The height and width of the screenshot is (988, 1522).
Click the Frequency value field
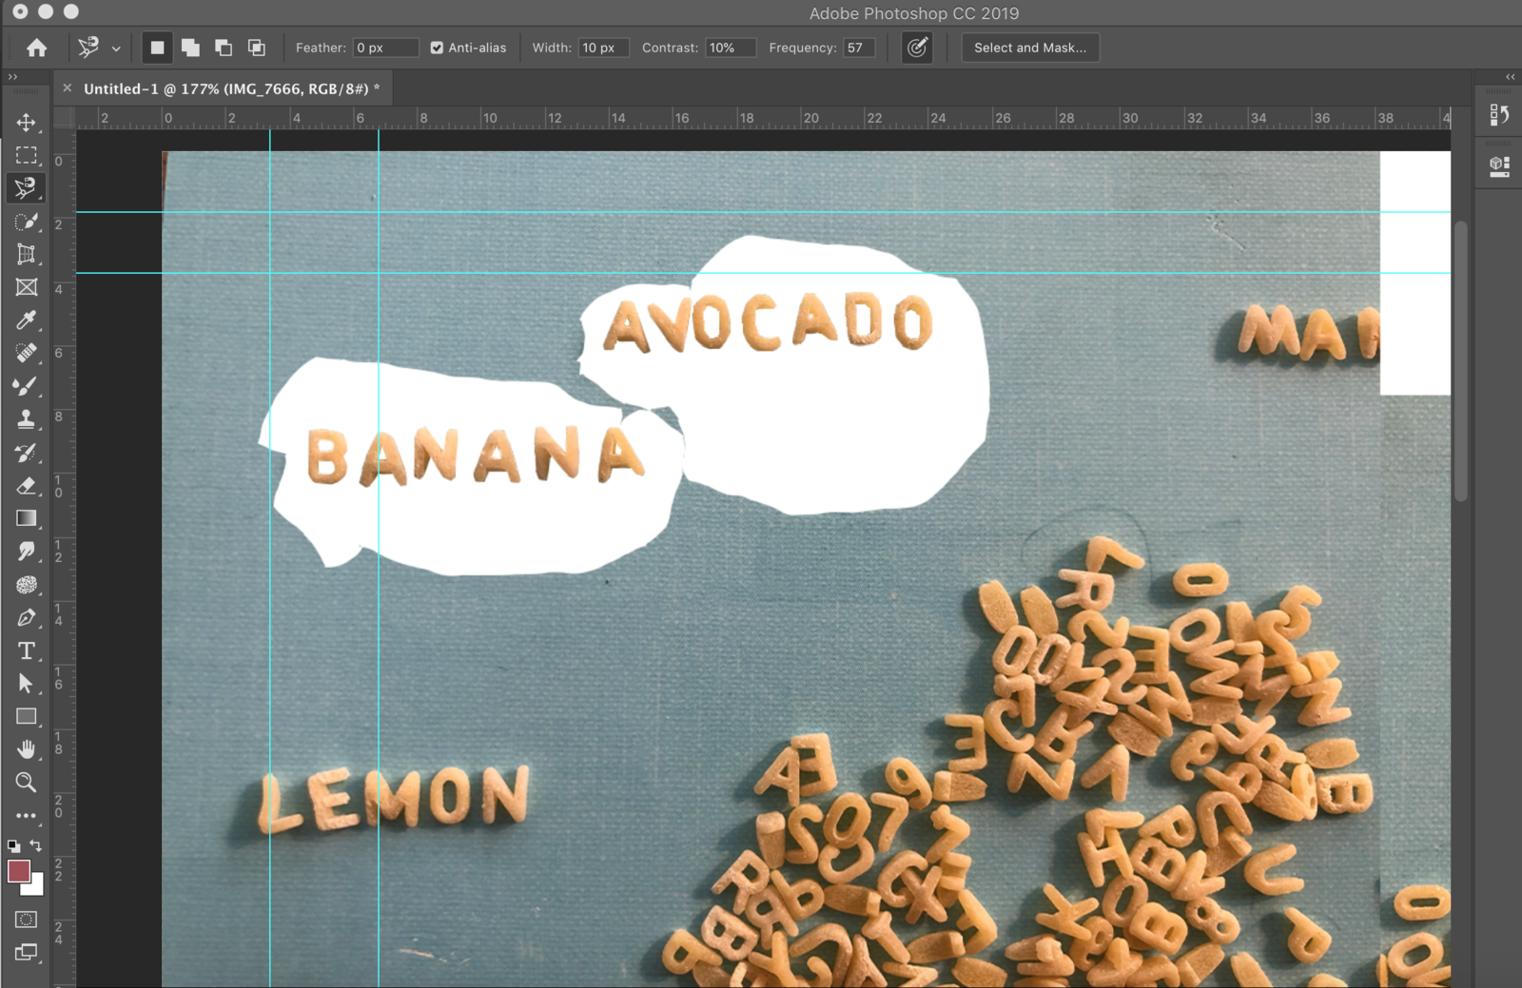pos(859,48)
